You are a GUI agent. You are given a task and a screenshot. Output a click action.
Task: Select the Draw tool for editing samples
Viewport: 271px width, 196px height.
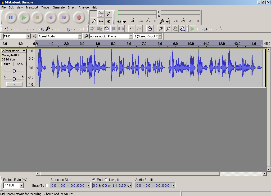tap(108, 14)
